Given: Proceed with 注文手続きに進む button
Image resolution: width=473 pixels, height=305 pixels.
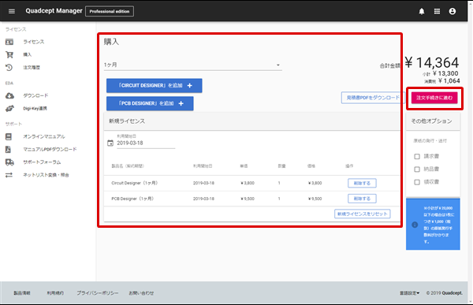Looking at the screenshot, I should 434,98.
